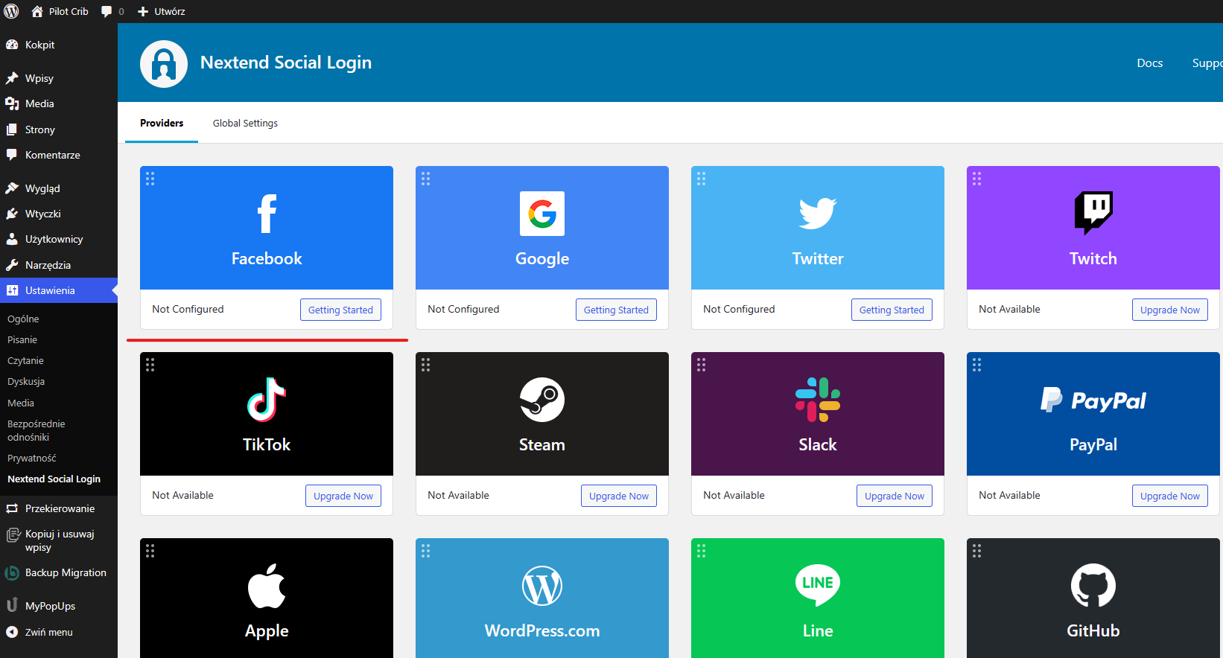Switch to the Providers tab
The width and height of the screenshot is (1223, 658).
coord(162,123)
